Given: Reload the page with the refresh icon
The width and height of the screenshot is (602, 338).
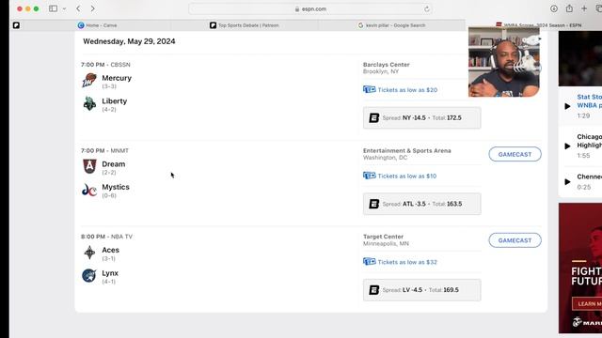Looking at the screenshot, I should tap(426, 8).
